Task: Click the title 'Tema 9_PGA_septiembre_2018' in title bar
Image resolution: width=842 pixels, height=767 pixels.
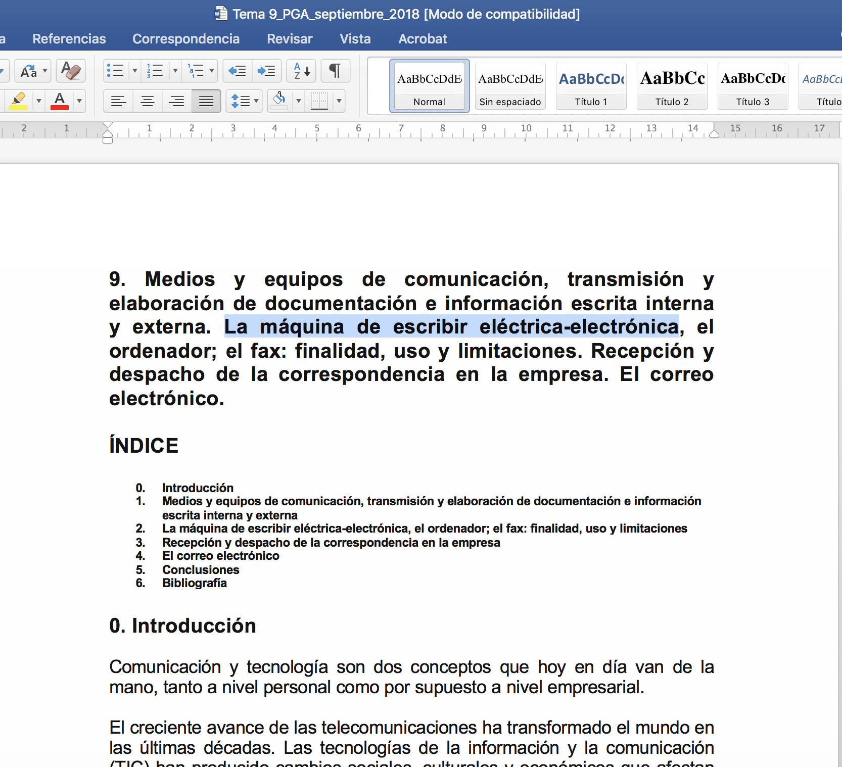Action: click(326, 14)
